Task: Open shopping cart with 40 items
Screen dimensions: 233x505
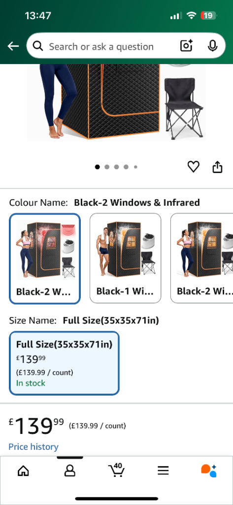Action: point(116,470)
